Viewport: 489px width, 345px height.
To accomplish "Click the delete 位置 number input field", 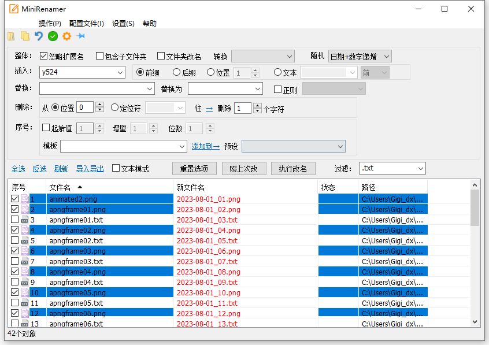I will click(85, 107).
